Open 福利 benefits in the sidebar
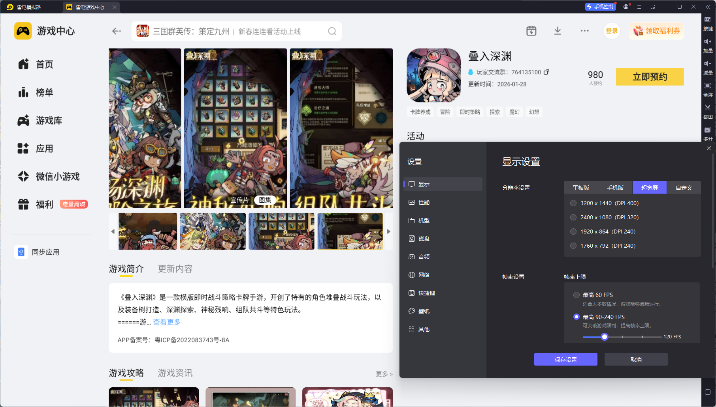Screen dimensions: 716x407 tap(36, 204)
